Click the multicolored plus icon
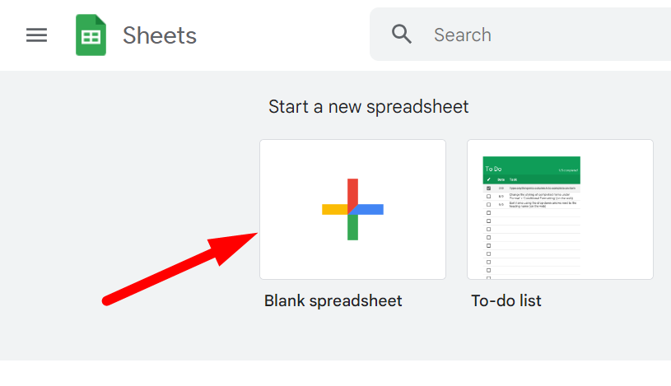This screenshot has width=671, height=386. 352,209
